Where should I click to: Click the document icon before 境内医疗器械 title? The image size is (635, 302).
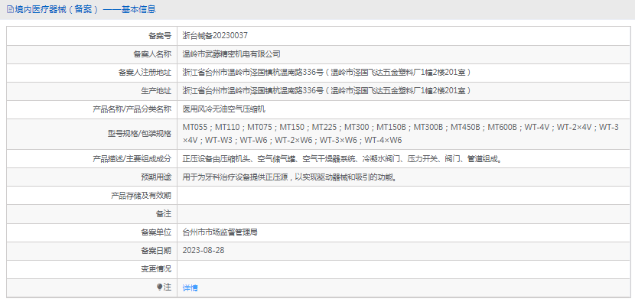[10, 9]
